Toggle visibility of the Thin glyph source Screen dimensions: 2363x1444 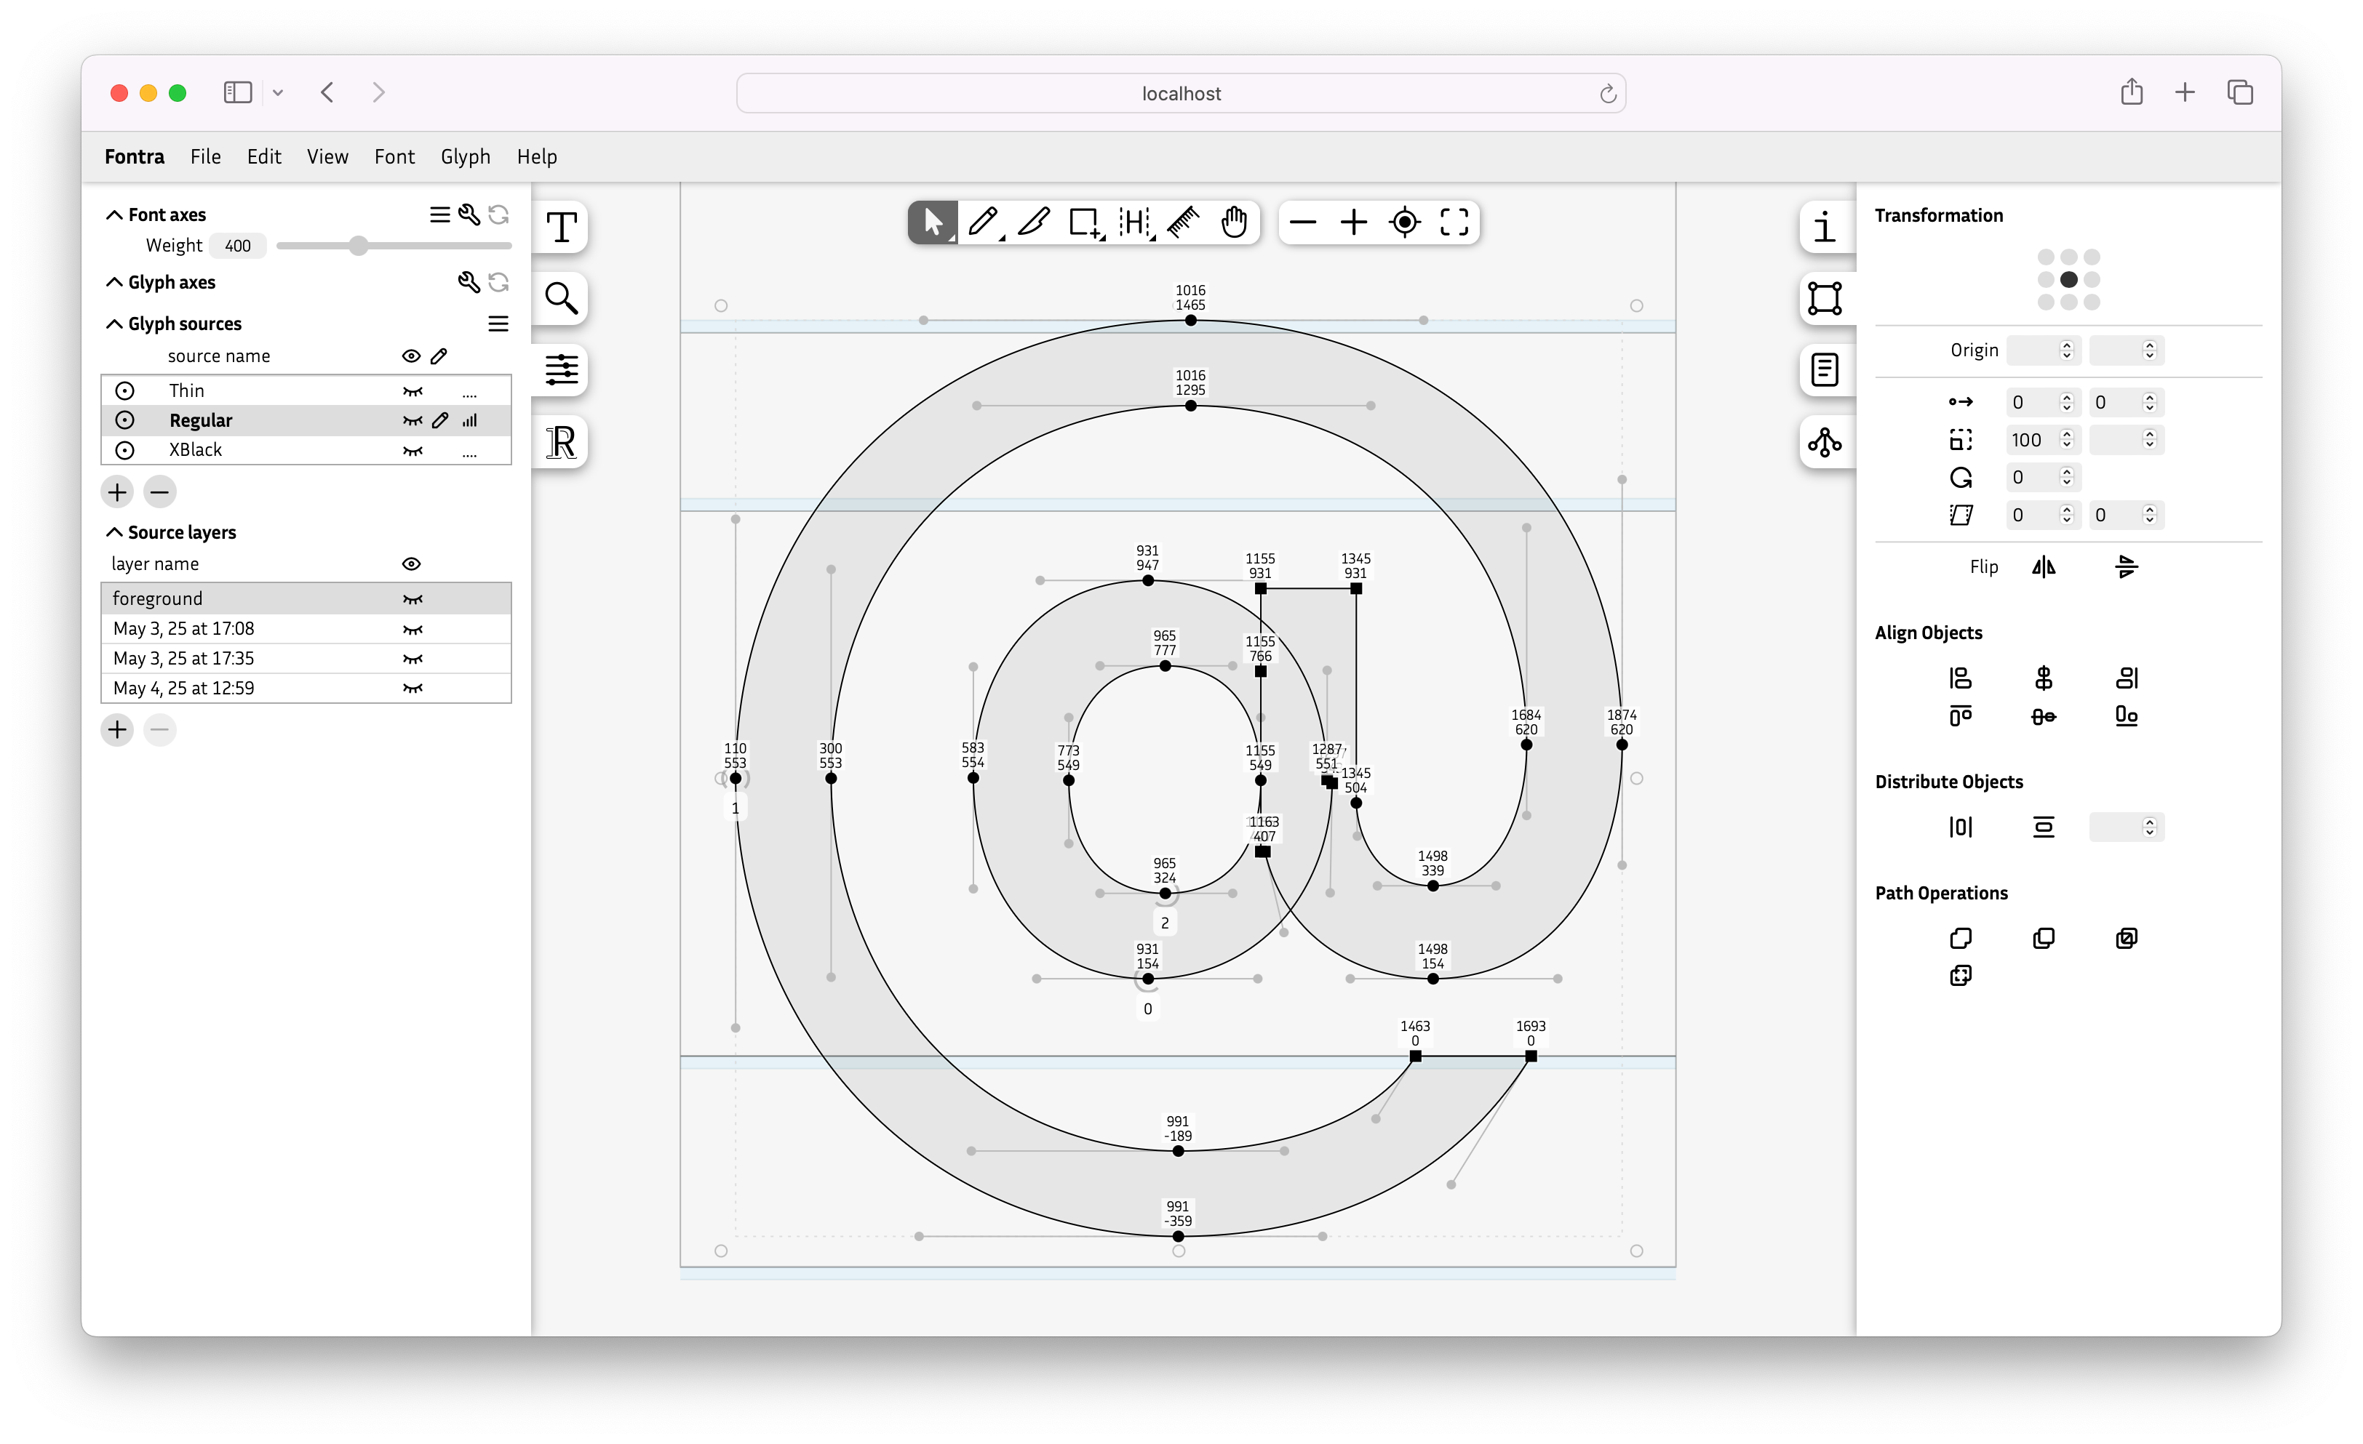tap(413, 391)
